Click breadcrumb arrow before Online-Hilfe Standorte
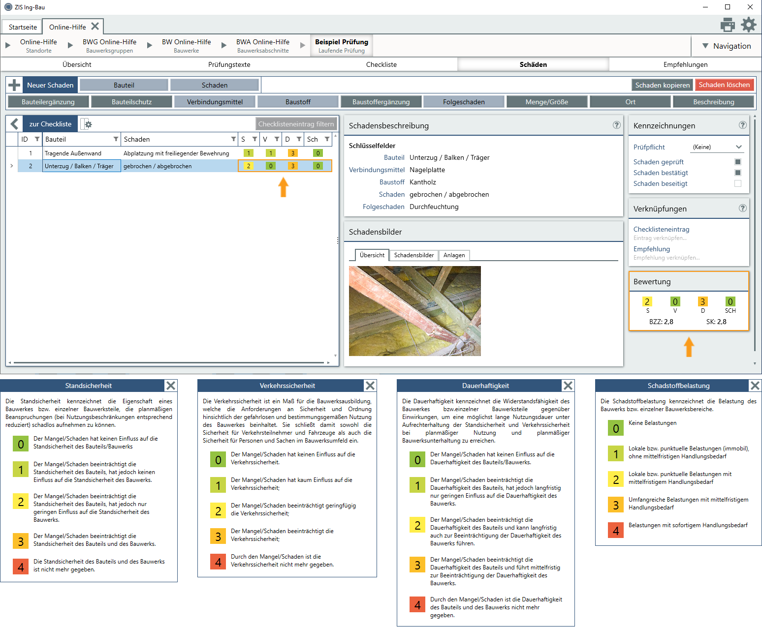762x627 pixels. (x=8, y=45)
